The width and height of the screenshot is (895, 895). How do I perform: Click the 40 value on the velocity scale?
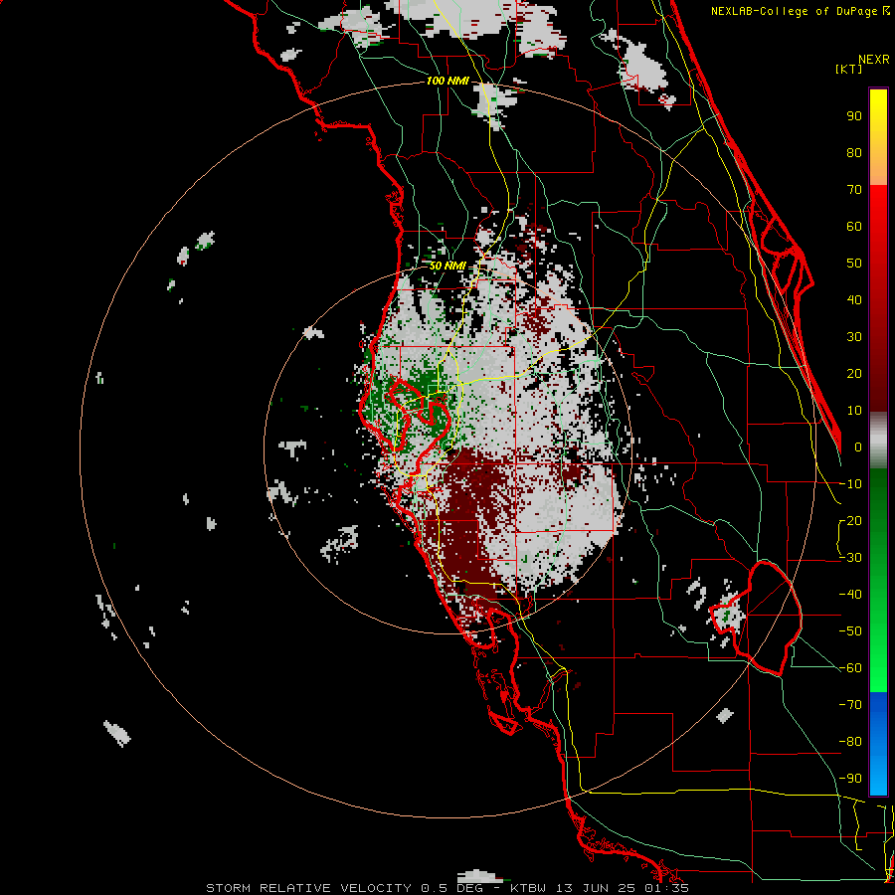point(854,299)
